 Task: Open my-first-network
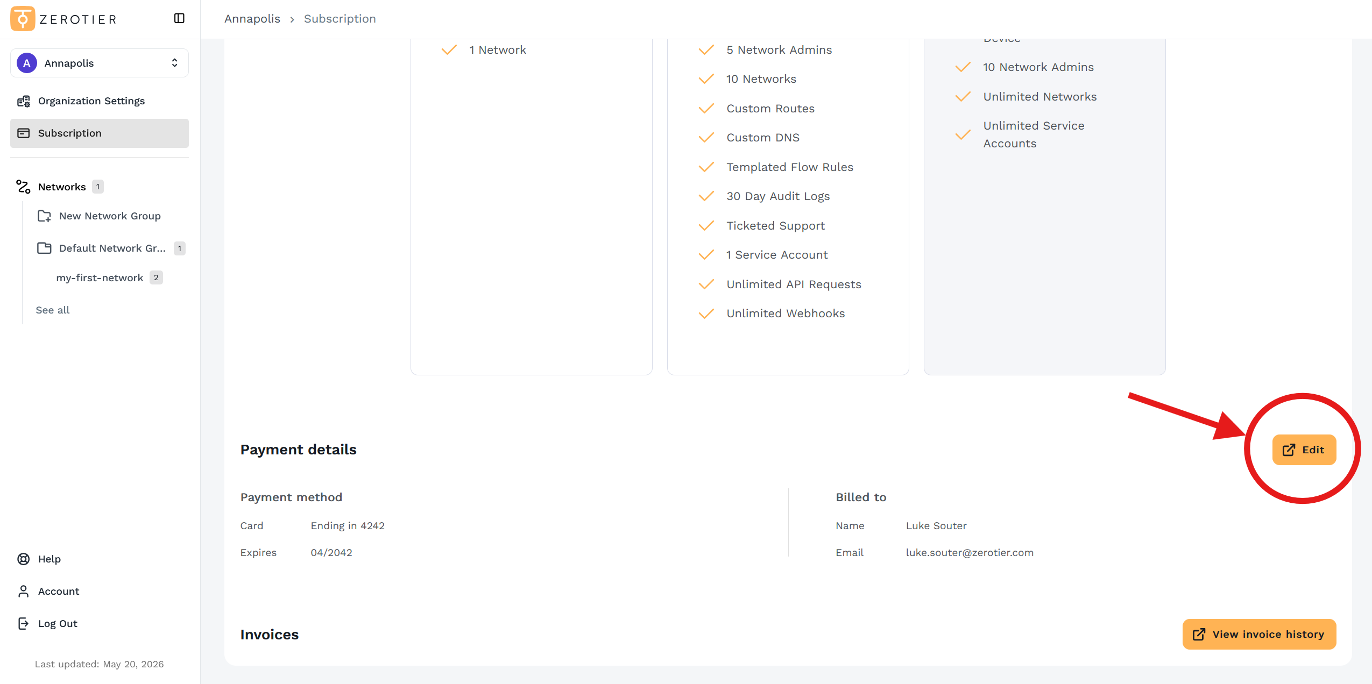coord(100,278)
